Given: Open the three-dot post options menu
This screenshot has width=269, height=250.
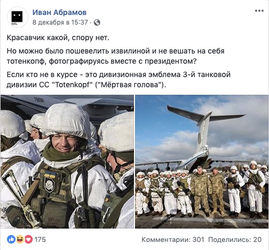Looking at the screenshot, I should [x=259, y=11].
